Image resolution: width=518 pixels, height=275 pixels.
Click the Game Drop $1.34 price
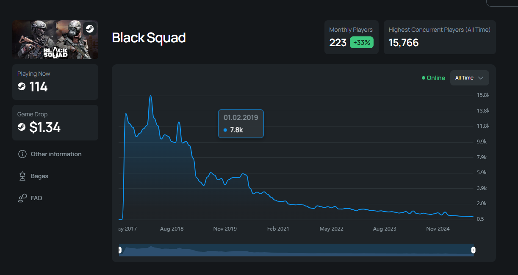[x=45, y=127]
